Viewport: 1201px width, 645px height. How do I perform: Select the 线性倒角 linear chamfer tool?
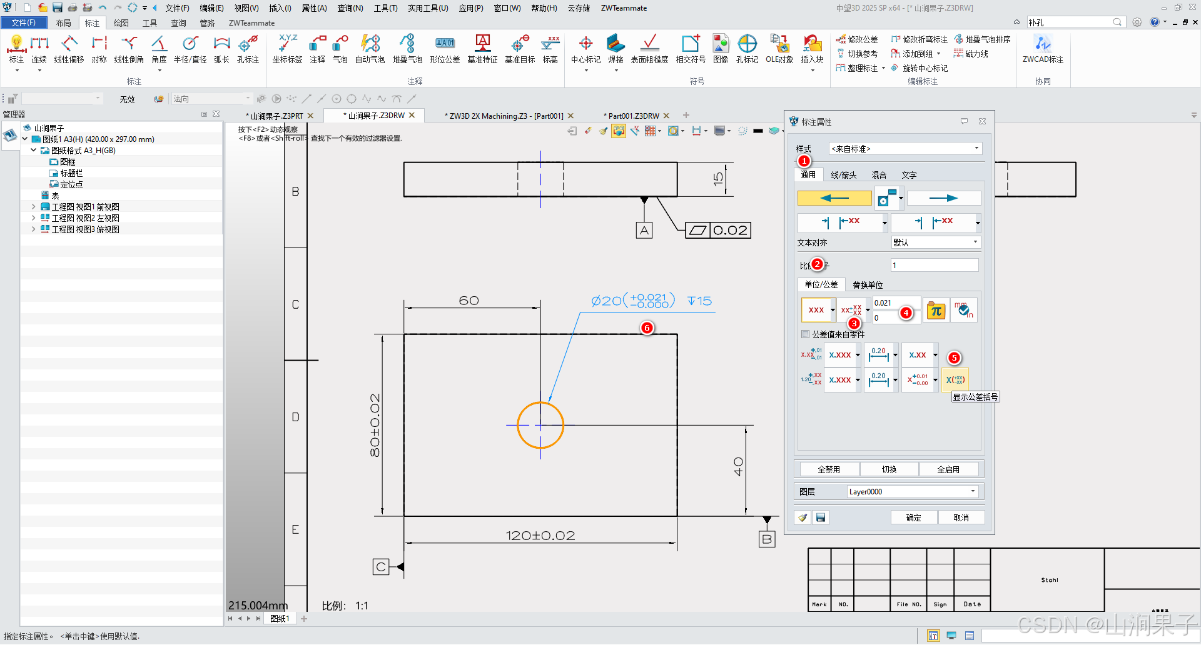pos(129,49)
